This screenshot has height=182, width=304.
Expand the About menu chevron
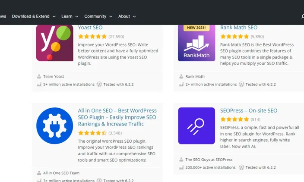(134, 17)
